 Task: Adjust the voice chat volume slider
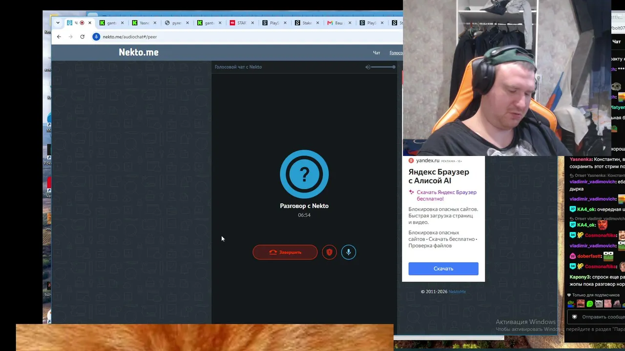pos(383,67)
